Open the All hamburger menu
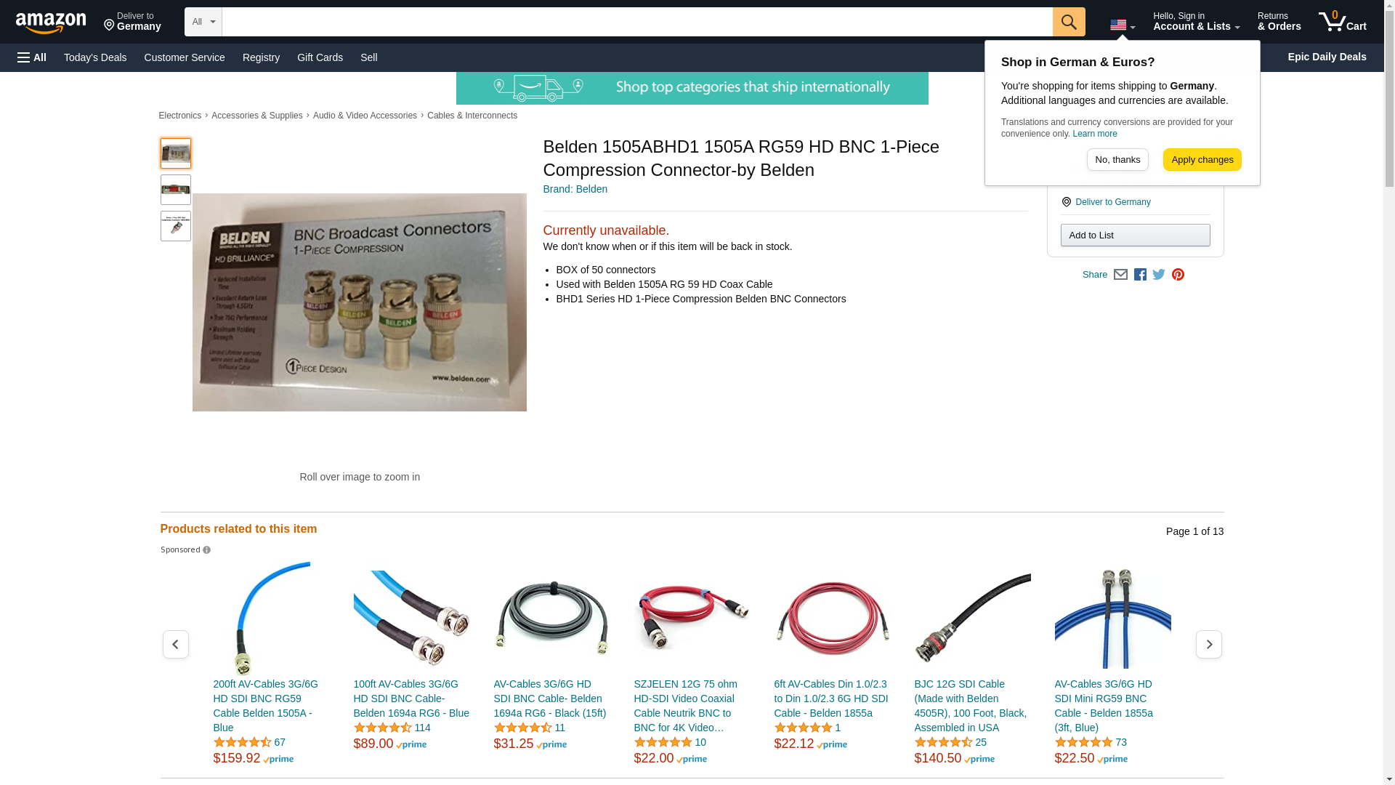This screenshot has width=1395, height=785. (x=32, y=57)
